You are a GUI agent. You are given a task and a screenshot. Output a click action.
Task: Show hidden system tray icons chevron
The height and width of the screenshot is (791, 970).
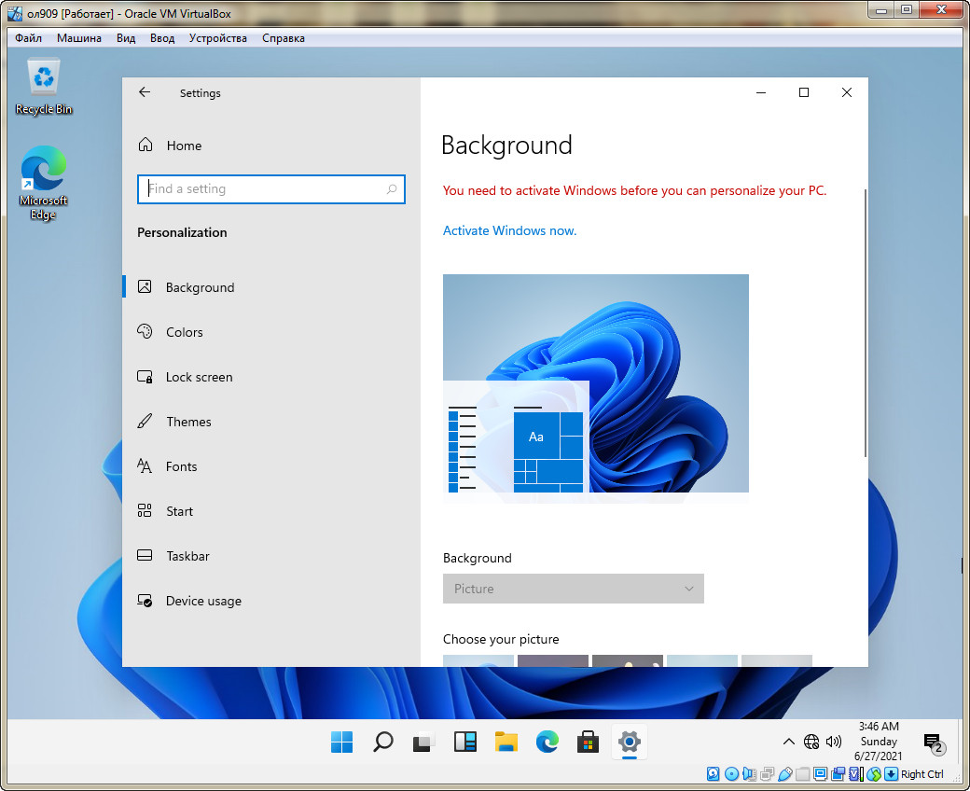click(788, 742)
